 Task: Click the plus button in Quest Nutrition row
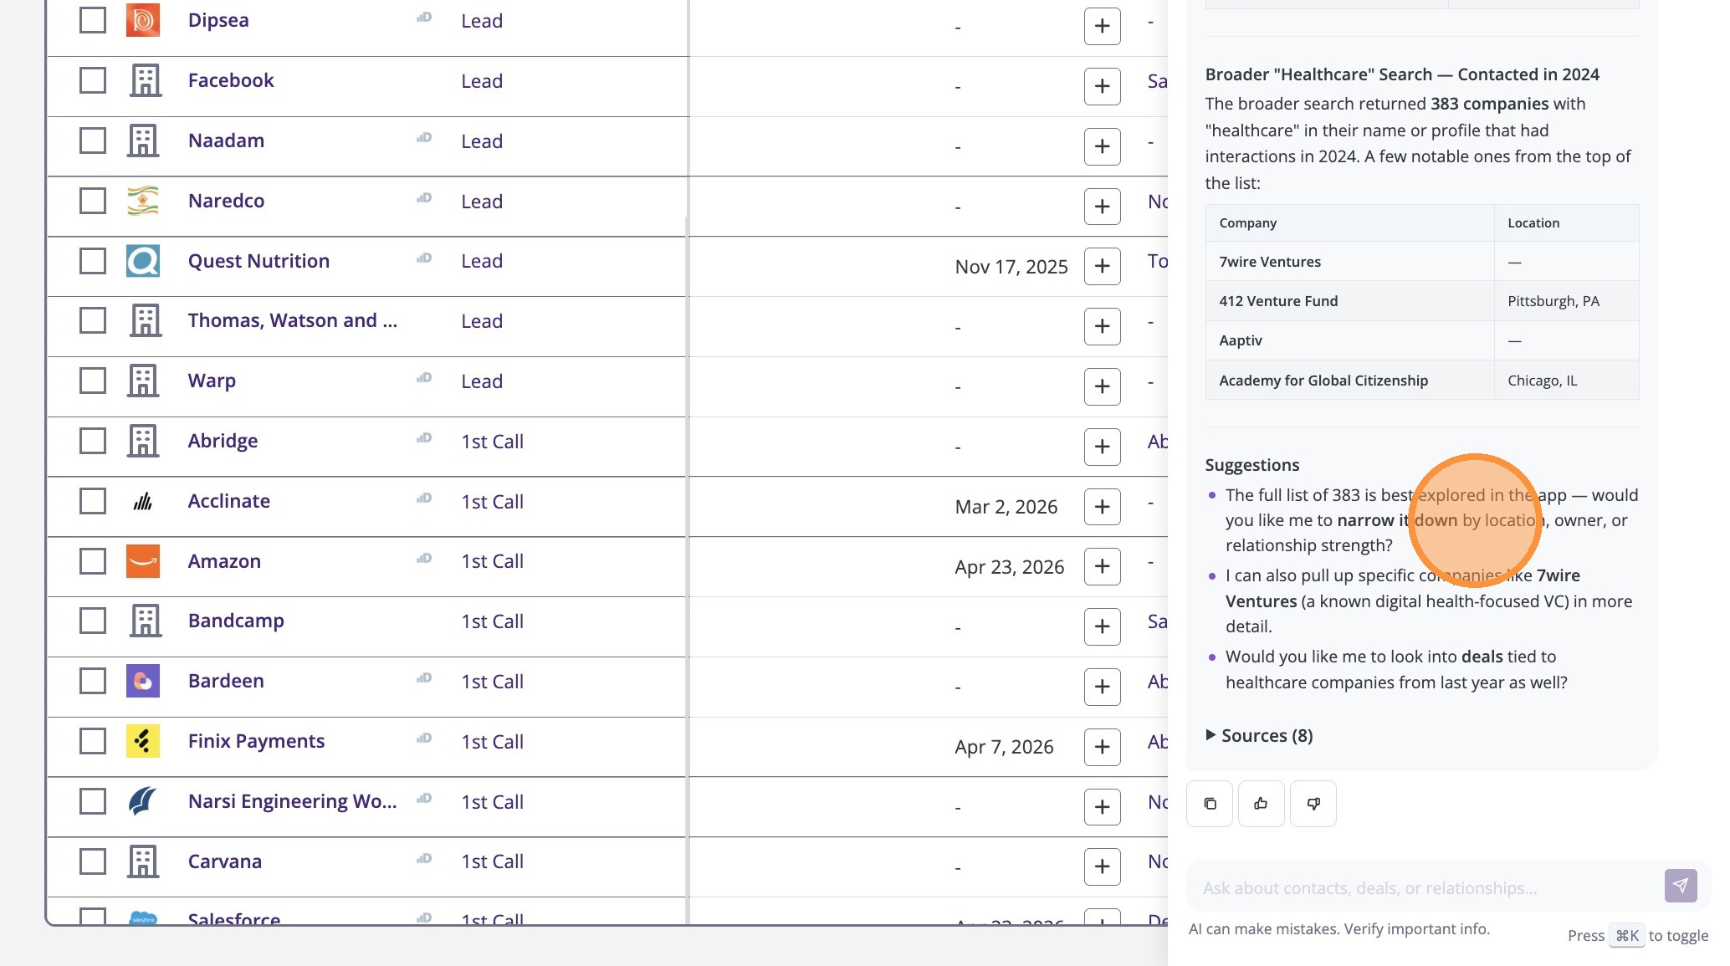pyautogui.click(x=1102, y=266)
